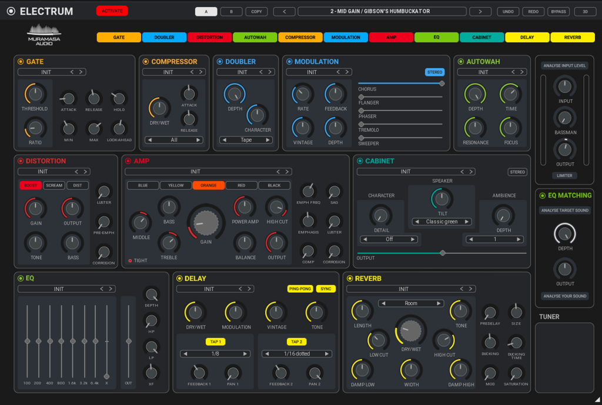Click previous preset arrow in Modulation module

(x=338, y=72)
